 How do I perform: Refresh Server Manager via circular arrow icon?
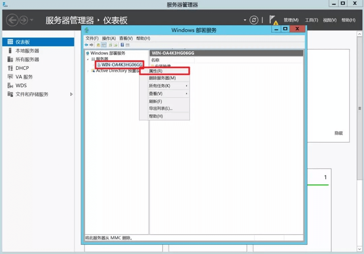254,20
